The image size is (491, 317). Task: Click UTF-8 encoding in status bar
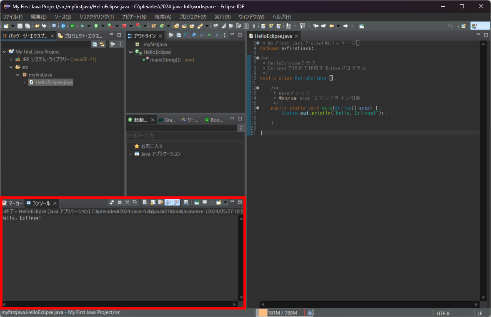443,313
